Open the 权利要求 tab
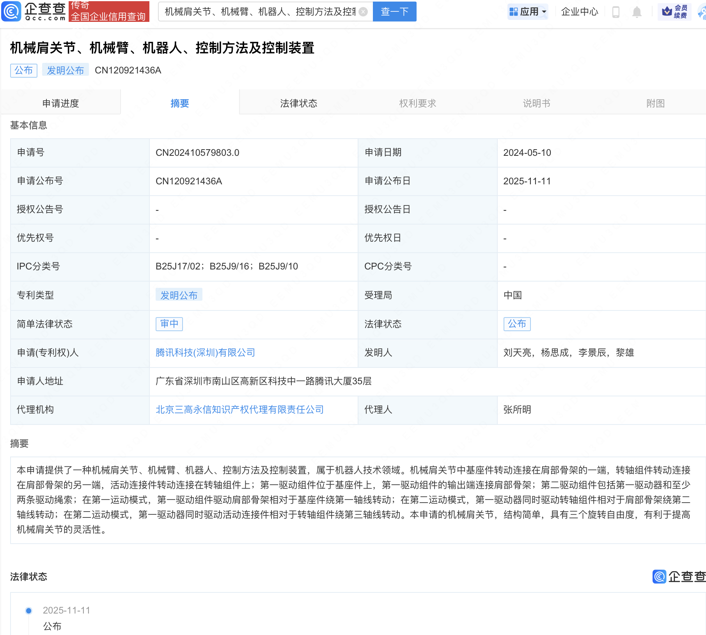 417,103
